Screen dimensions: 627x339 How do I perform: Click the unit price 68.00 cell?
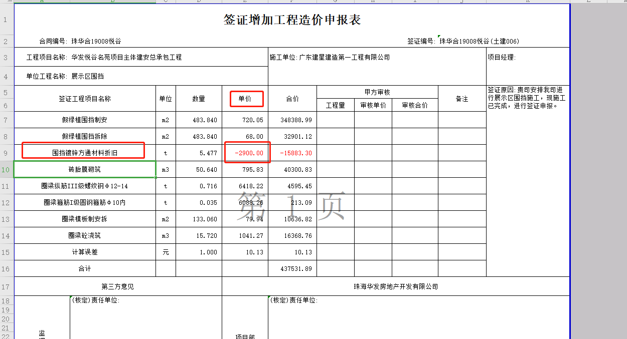pyautogui.click(x=245, y=136)
